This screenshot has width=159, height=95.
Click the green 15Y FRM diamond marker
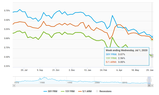(152, 56)
